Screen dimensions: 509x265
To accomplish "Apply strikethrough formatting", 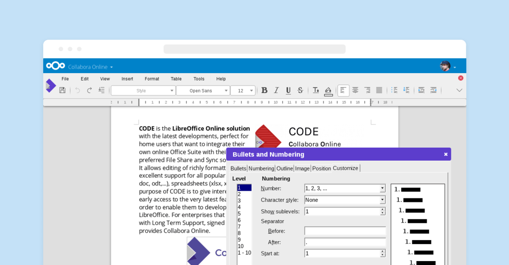I will coord(300,90).
